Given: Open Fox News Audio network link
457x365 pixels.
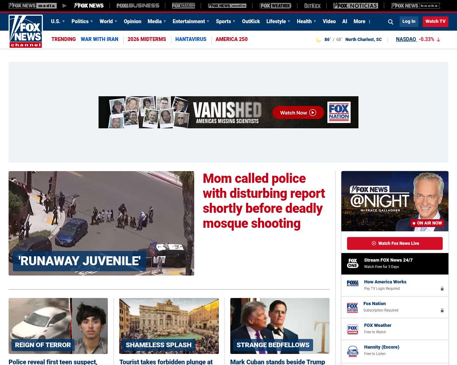Looking at the screenshot, I should coord(227,6).
